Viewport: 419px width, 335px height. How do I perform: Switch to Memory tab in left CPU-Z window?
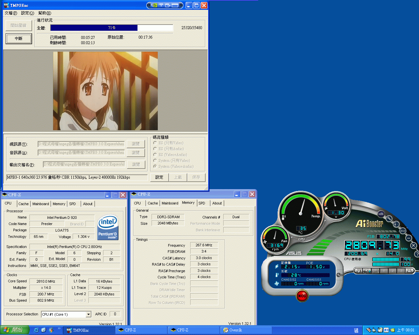tap(59, 204)
